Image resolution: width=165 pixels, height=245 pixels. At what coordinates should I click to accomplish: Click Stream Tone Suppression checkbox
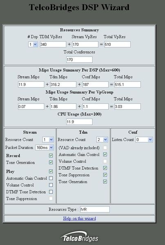click(51, 199)
